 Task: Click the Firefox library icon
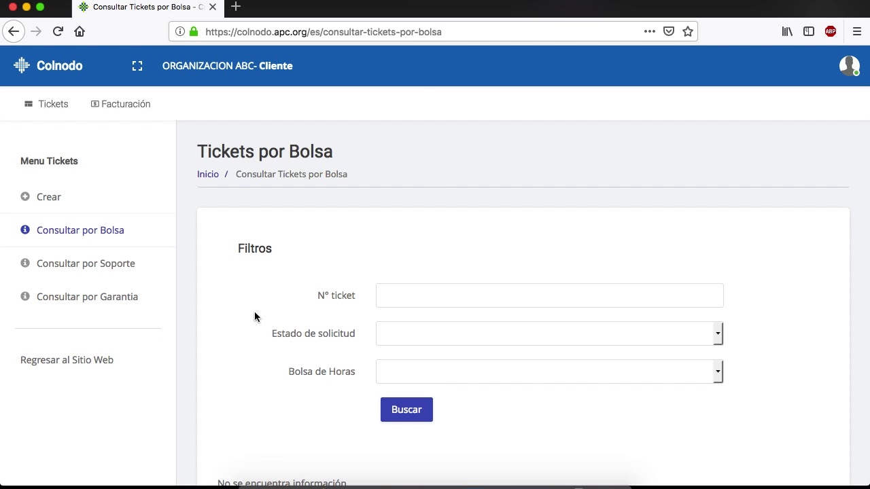coord(787,31)
